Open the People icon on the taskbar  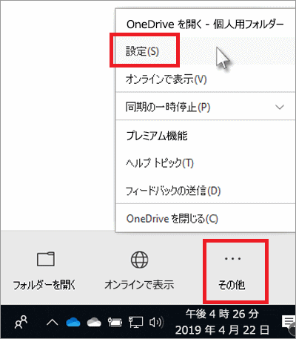point(21,323)
